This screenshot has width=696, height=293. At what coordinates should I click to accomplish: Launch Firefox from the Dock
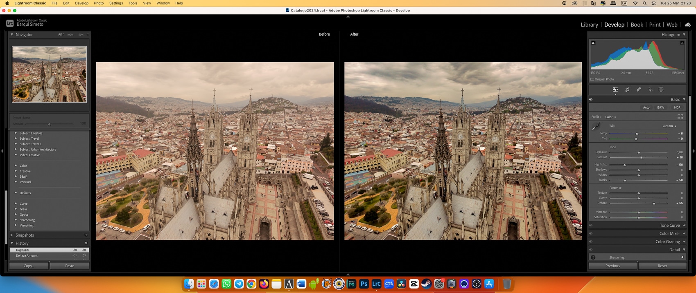click(x=264, y=284)
